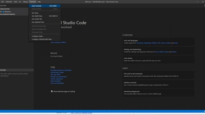The image size is (205, 115).
Task: Open Introductory videos link
Action: (57, 73)
